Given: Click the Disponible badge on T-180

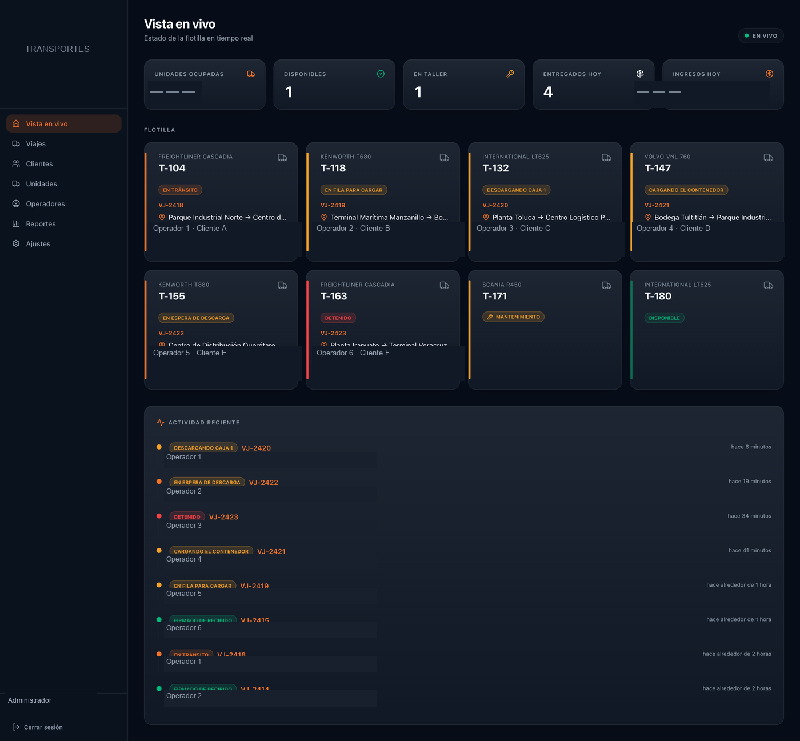Looking at the screenshot, I should [x=664, y=318].
